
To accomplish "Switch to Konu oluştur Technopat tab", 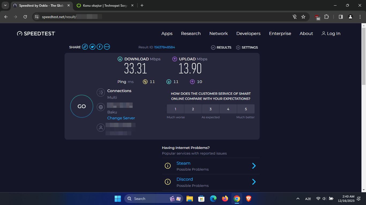I will [105, 5].
